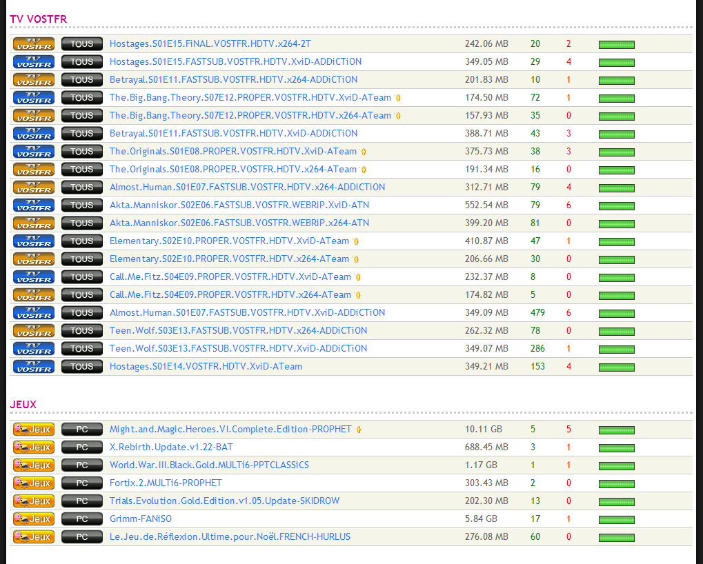The image size is (703, 564).
Task: Click health bar for Hostages.S01E15.FiNAL row
Action: coord(617,44)
